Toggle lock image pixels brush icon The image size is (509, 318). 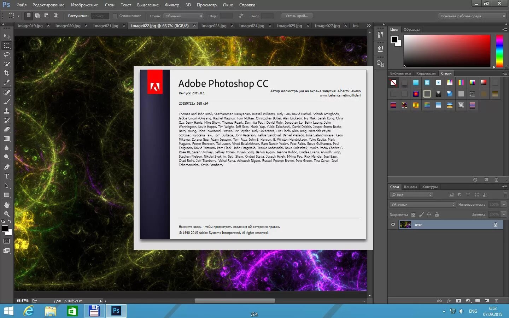(x=421, y=214)
